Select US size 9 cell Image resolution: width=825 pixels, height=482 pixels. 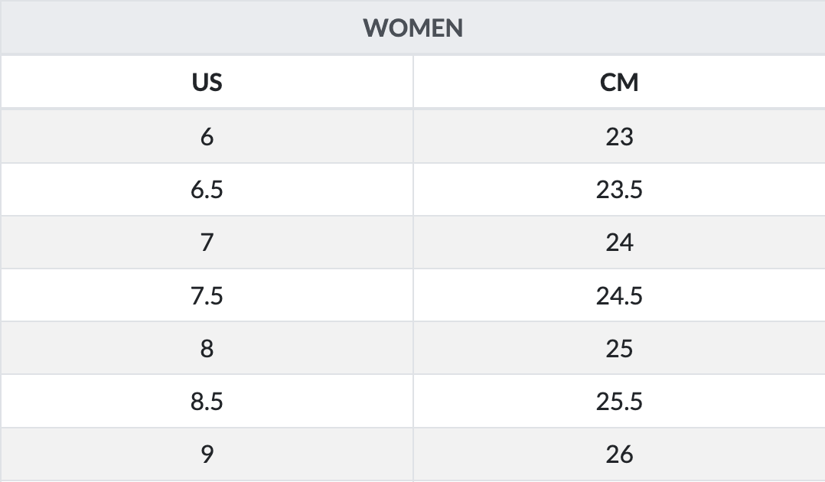[207, 454]
